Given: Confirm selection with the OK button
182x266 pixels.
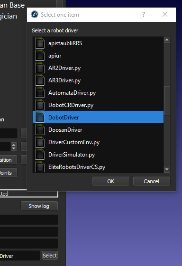Looking at the screenshot, I should tap(111, 181).
